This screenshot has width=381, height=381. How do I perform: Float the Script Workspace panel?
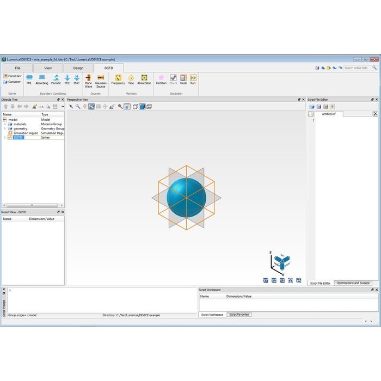click(x=372, y=290)
